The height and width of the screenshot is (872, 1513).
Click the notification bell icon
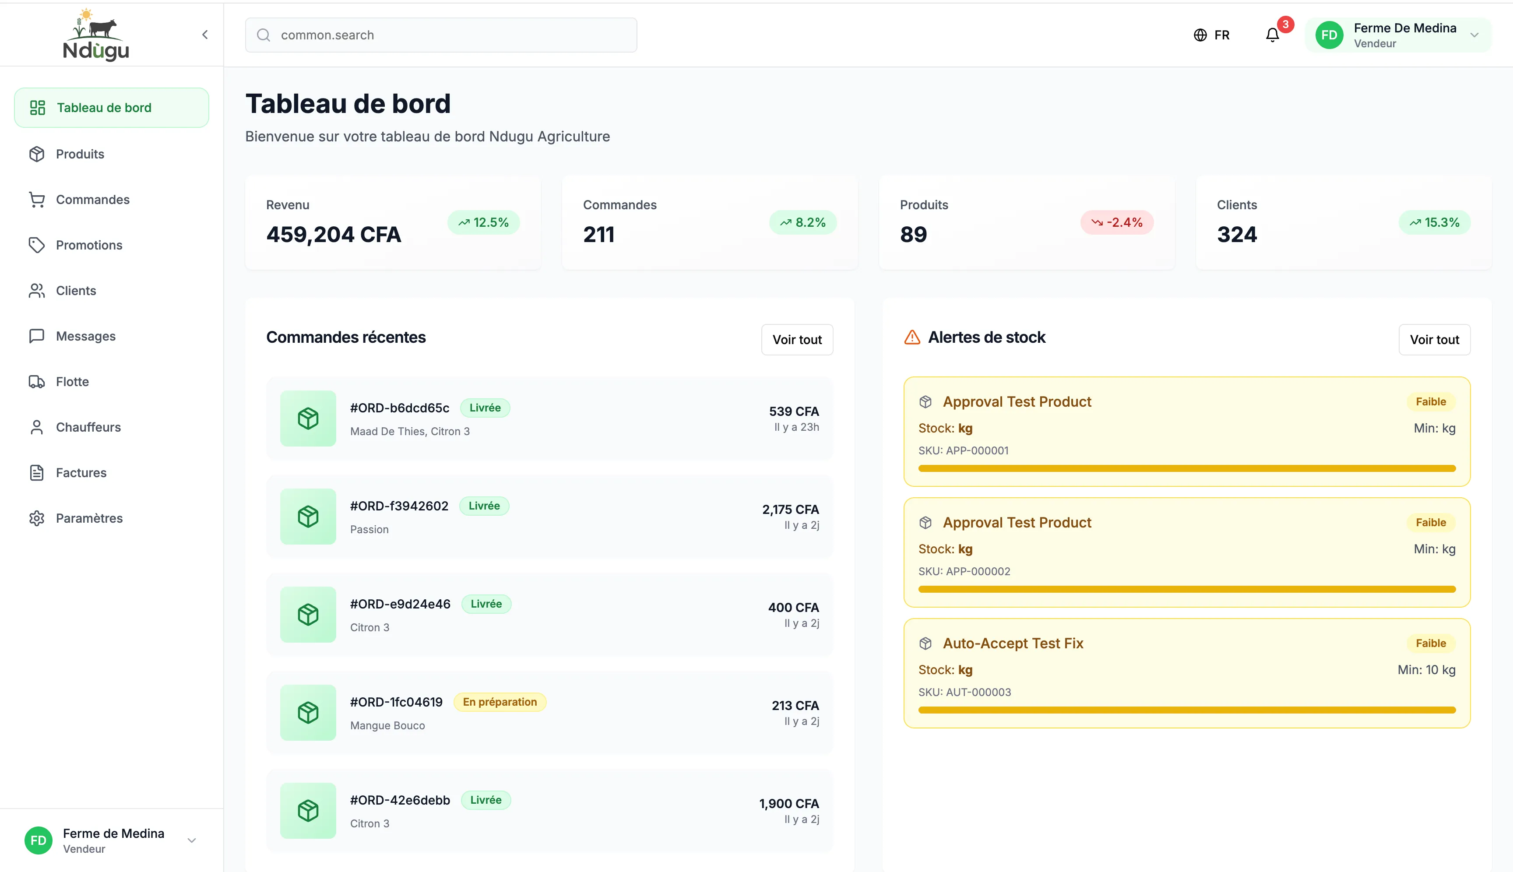[1272, 35]
